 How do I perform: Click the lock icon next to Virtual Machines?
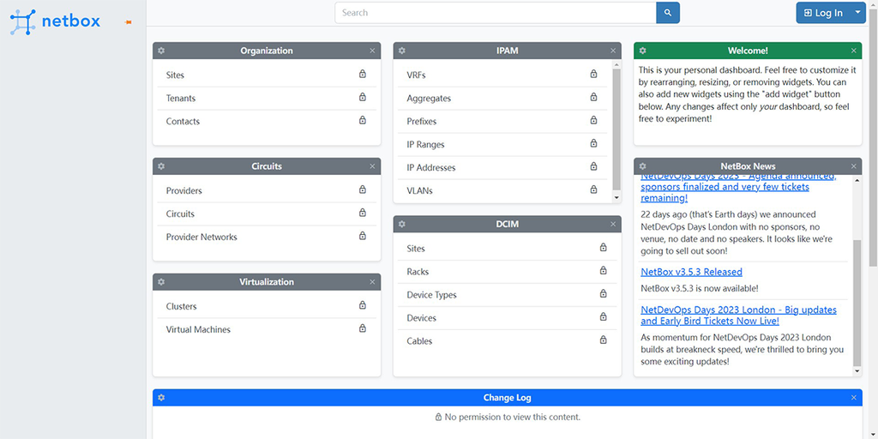(363, 329)
